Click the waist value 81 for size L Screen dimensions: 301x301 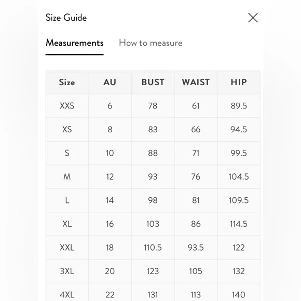click(x=196, y=200)
